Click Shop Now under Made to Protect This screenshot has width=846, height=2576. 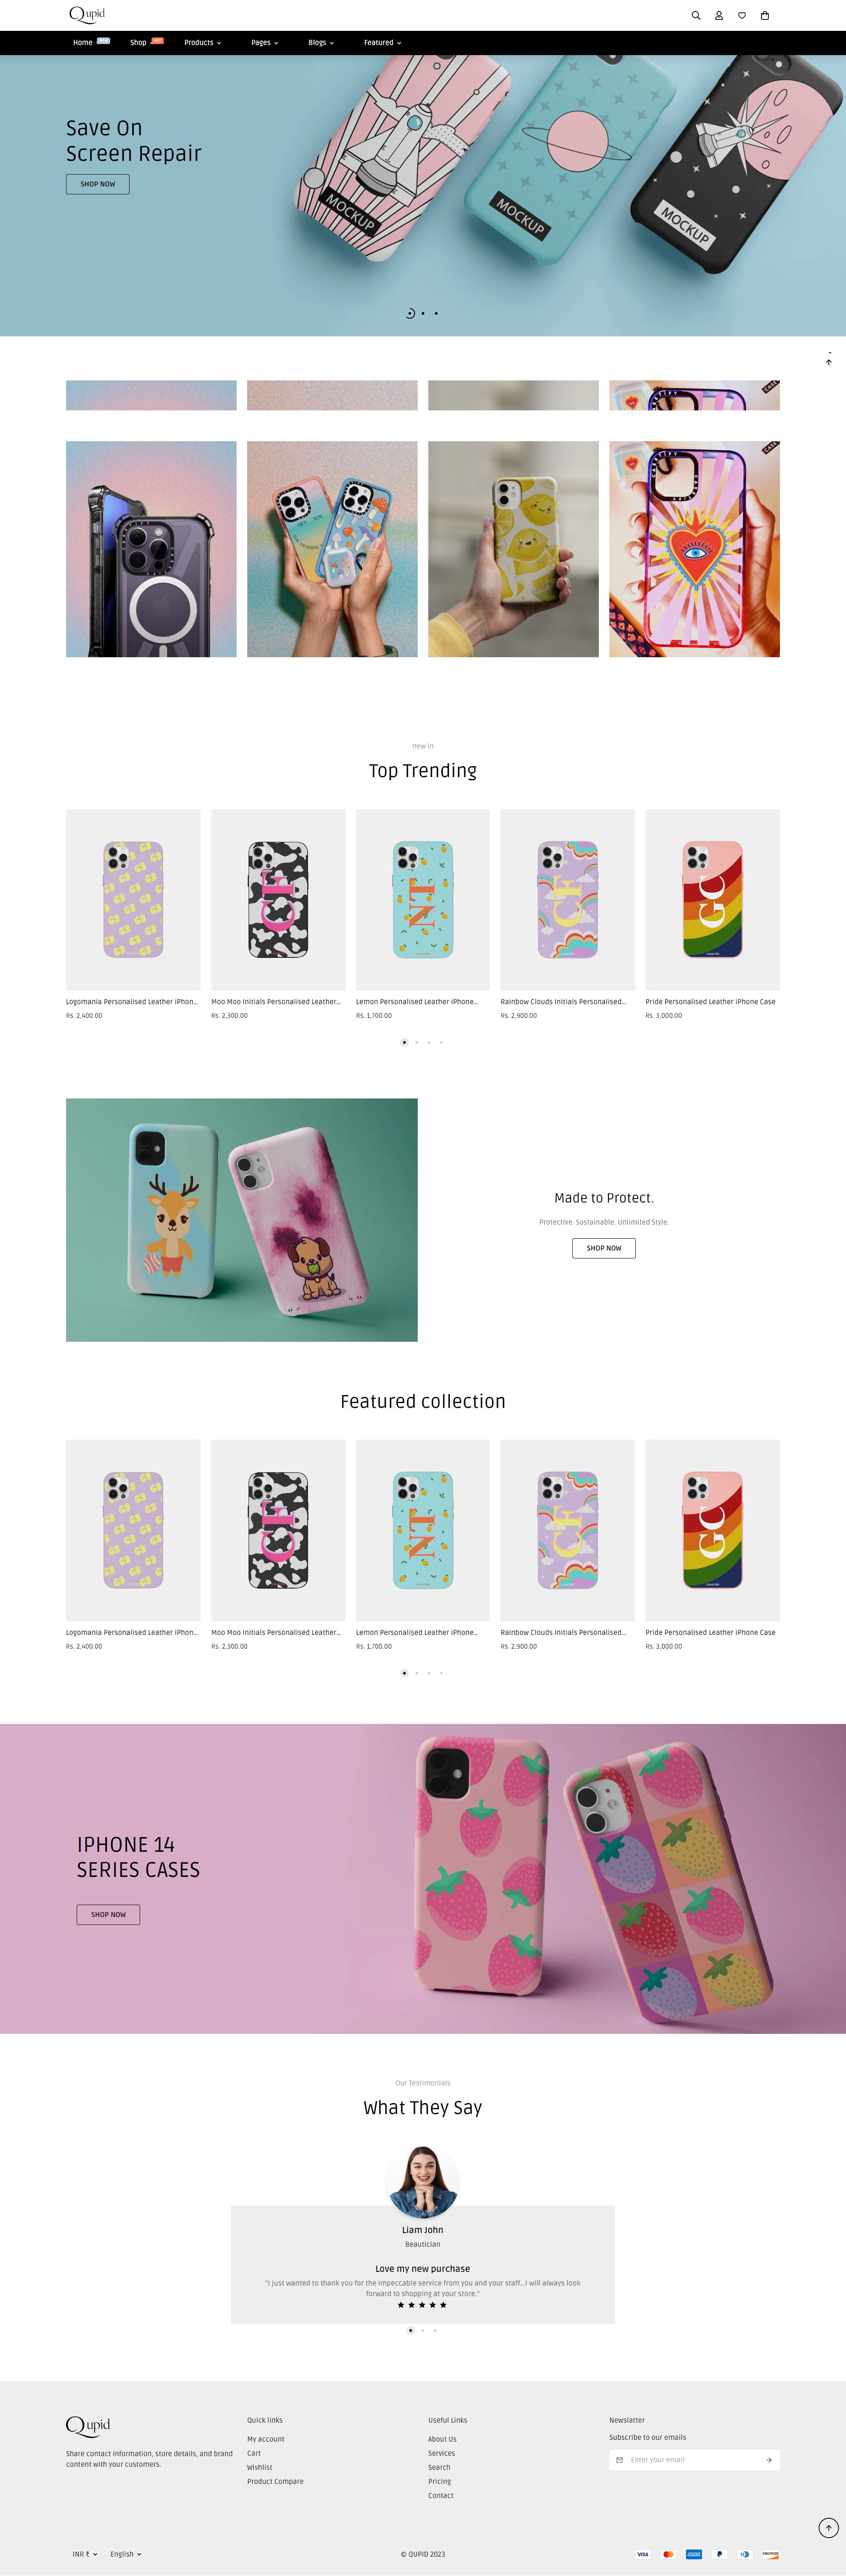[x=604, y=1248]
